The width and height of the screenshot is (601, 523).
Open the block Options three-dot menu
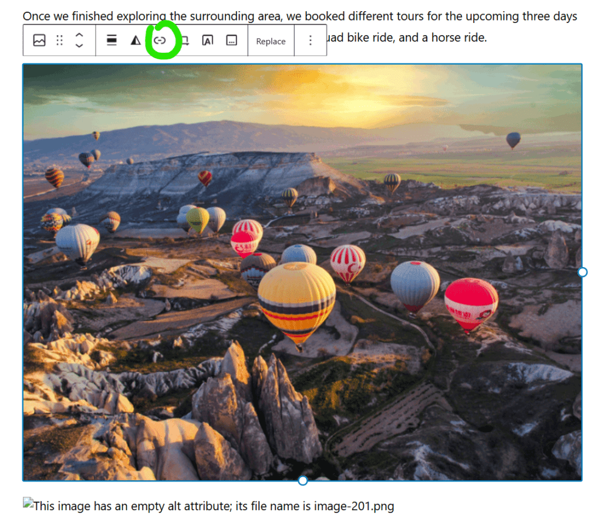pyautogui.click(x=310, y=41)
